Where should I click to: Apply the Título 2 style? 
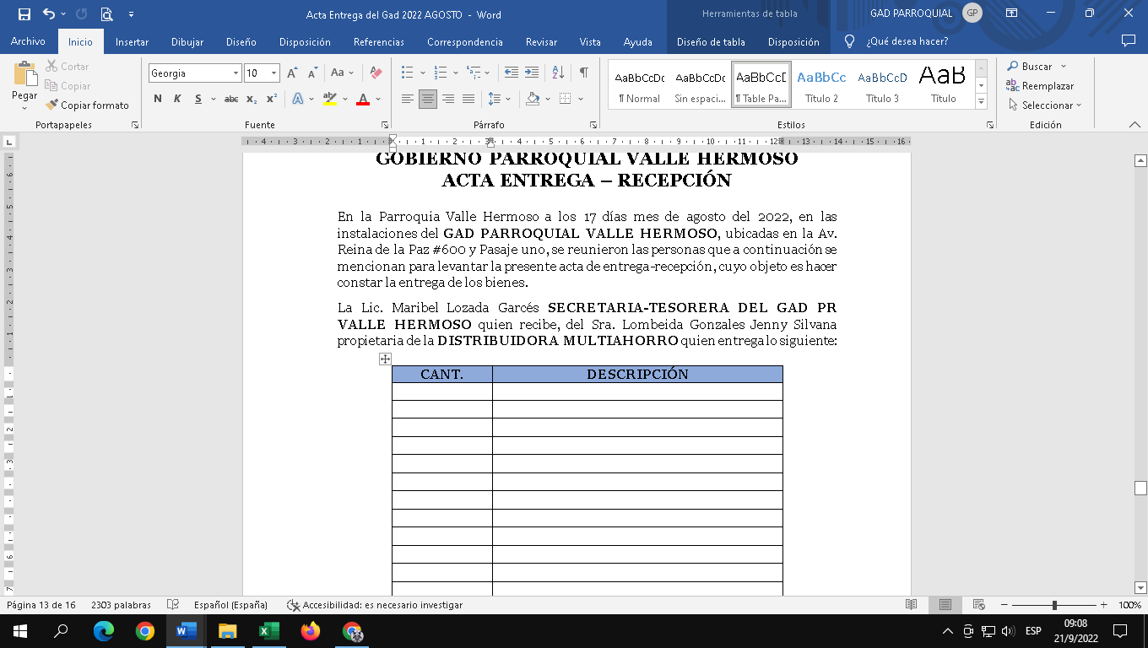pyautogui.click(x=821, y=85)
